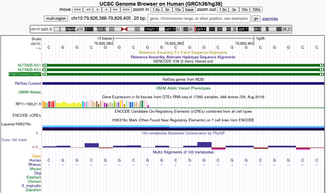The image size is (326, 193).
Task: Click the second NUTM2B-AS1 gene label
Action: [x=29, y=70]
